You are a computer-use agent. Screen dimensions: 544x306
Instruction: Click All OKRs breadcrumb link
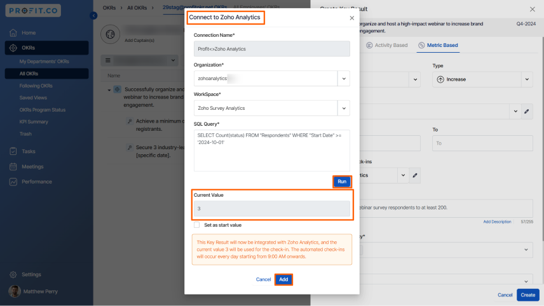click(x=137, y=8)
